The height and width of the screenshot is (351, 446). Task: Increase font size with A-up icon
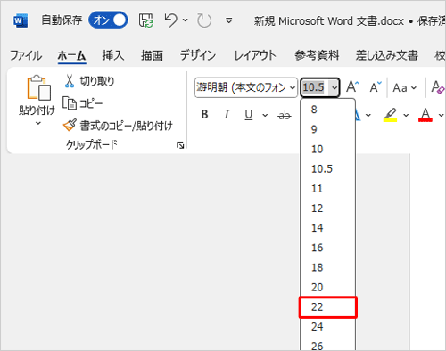[353, 87]
